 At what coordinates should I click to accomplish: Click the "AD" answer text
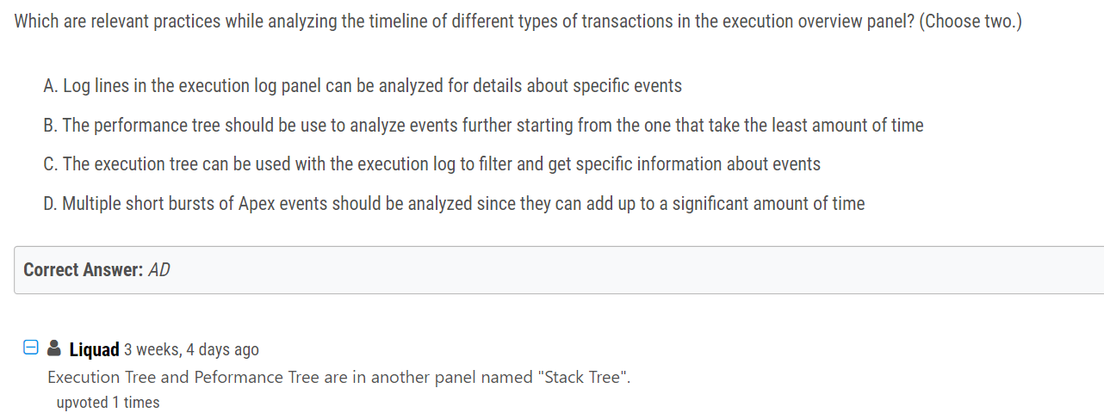click(159, 270)
